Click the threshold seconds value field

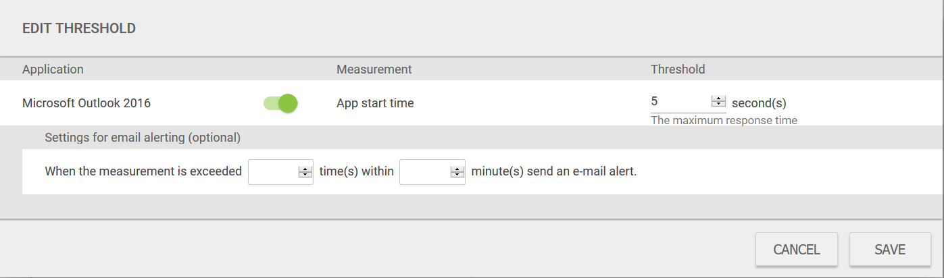pyautogui.click(x=680, y=102)
